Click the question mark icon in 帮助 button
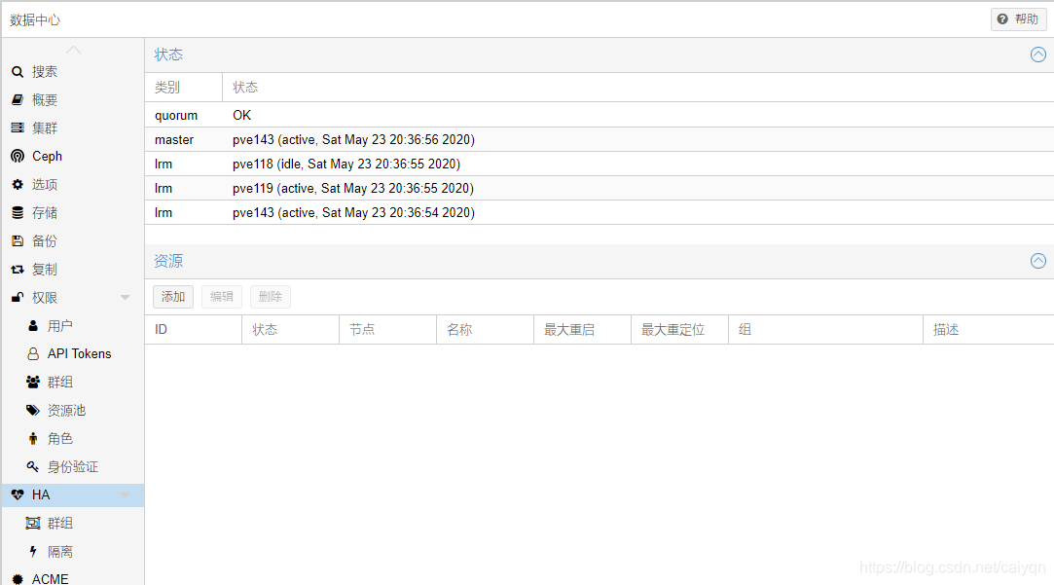 tap(1002, 19)
